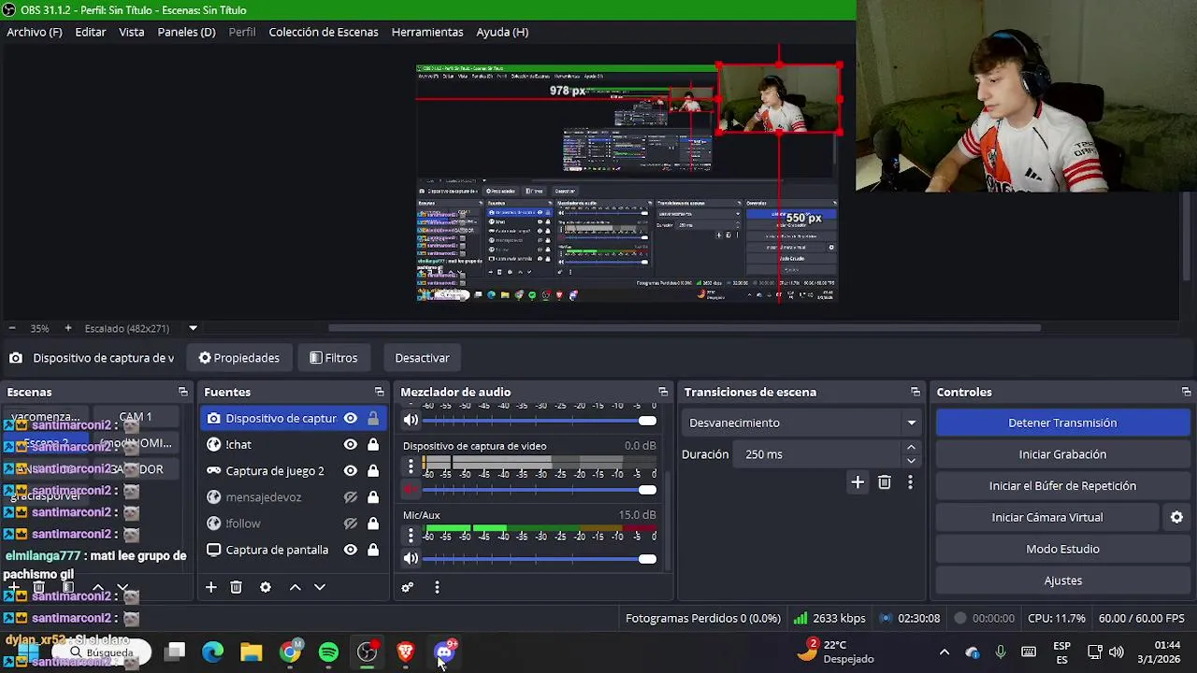The width and height of the screenshot is (1197, 673).
Task: Stop streaming with Detener Transmisión
Action: click(x=1062, y=422)
